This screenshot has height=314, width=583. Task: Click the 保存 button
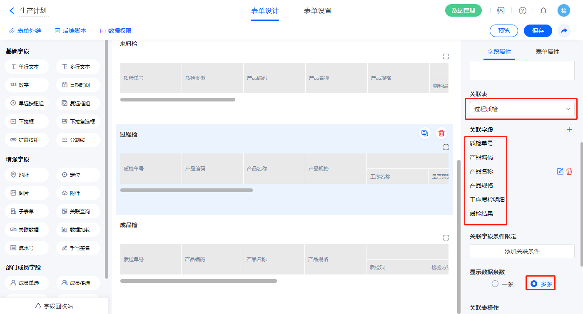point(538,31)
